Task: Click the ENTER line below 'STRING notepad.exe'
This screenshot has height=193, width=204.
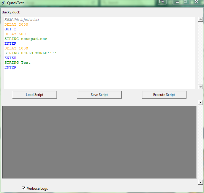Action: point(10,43)
